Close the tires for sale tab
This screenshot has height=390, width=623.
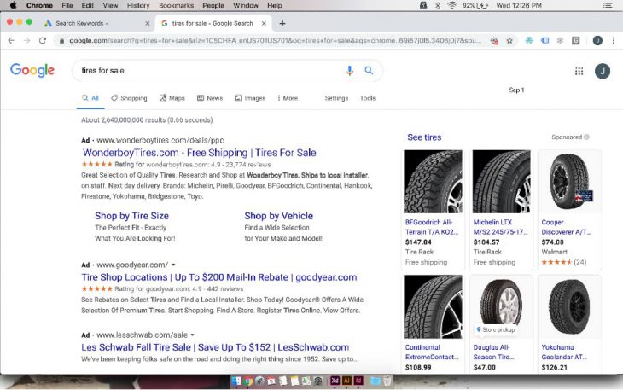pyautogui.click(x=264, y=23)
